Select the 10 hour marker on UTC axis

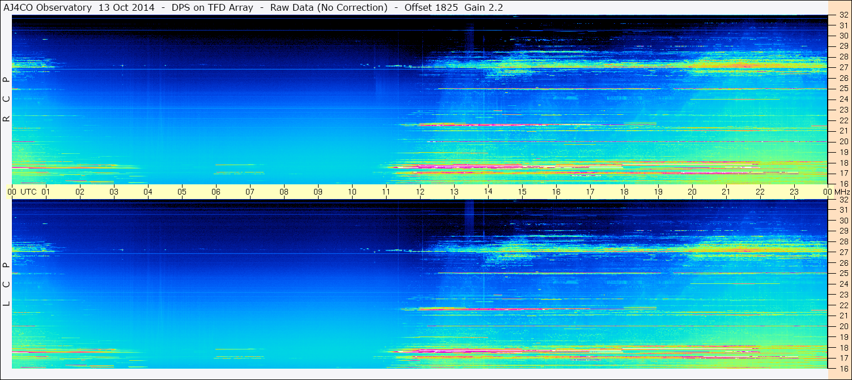pos(352,192)
